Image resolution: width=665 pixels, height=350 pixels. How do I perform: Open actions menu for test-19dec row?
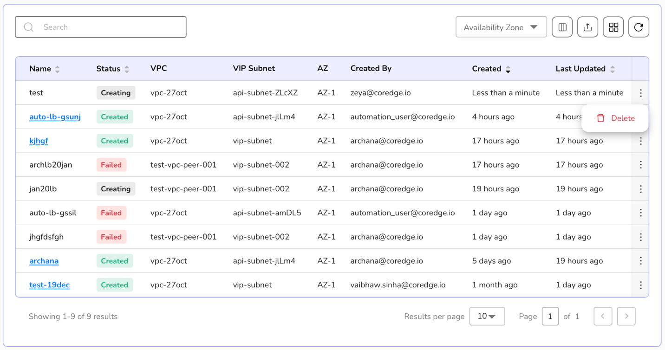tap(640, 285)
